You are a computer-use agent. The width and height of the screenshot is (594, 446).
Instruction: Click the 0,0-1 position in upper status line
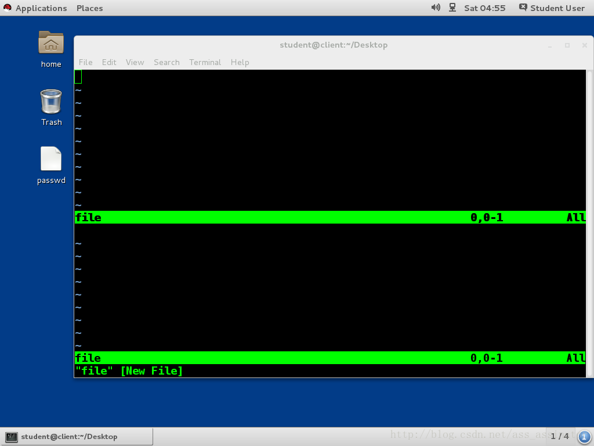pos(487,217)
